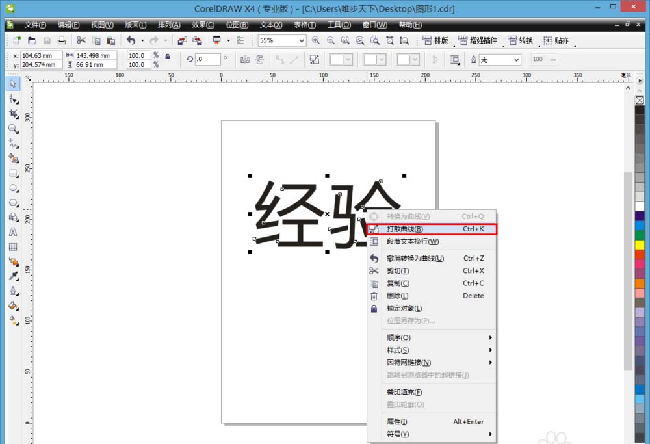Select the Interactive Blend tool
This screenshot has height=444, width=650.
click(13, 261)
